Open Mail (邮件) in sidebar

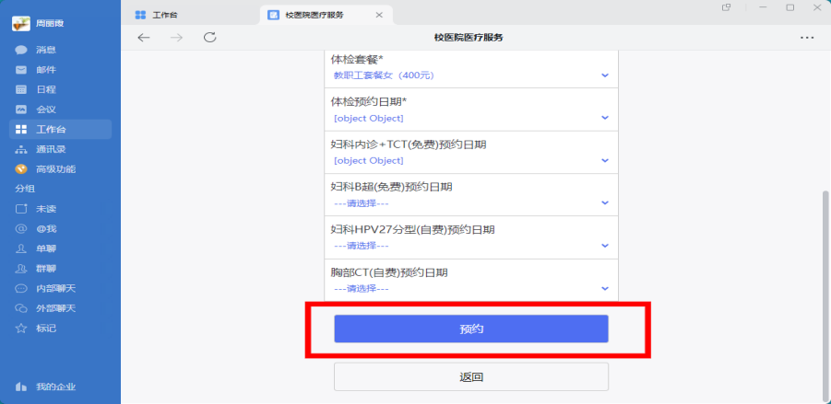pyautogui.click(x=45, y=70)
